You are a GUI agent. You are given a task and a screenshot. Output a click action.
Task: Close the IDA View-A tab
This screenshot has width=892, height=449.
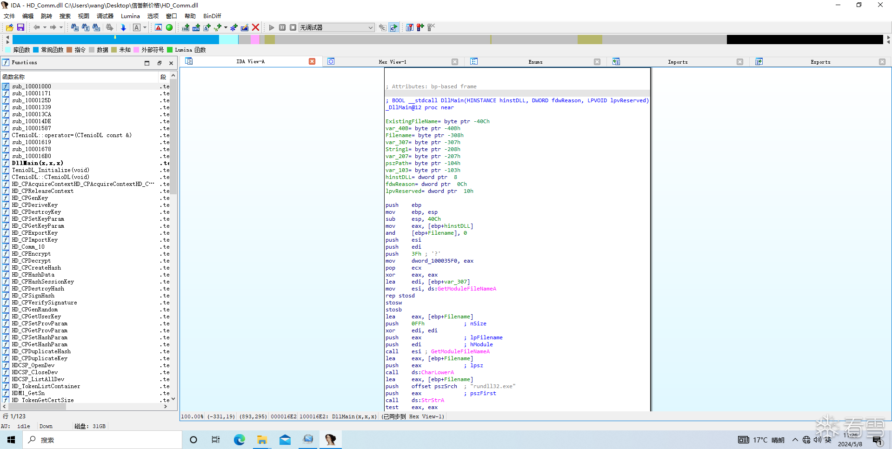click(x=312, y=61)
